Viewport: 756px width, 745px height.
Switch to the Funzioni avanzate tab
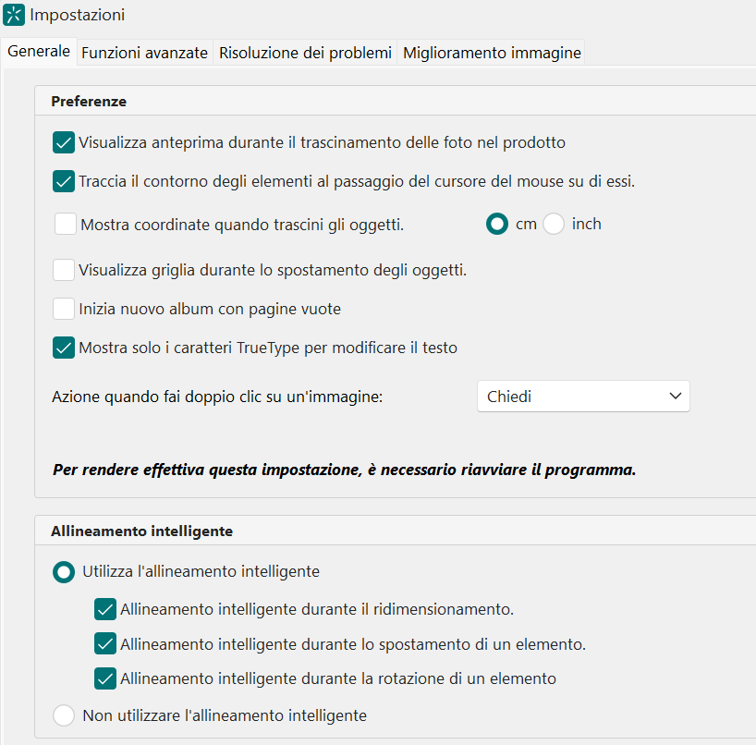[x=144, y=53]
